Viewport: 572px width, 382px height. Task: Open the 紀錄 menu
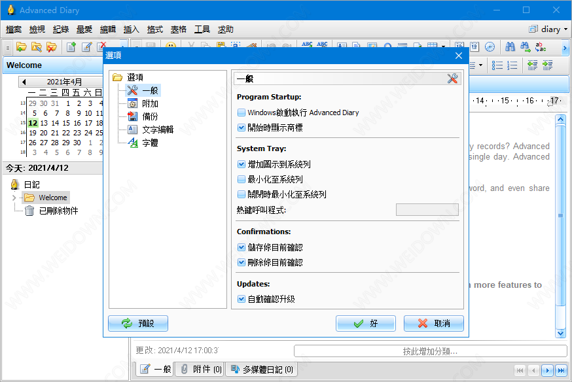click(x=61, y=29)
